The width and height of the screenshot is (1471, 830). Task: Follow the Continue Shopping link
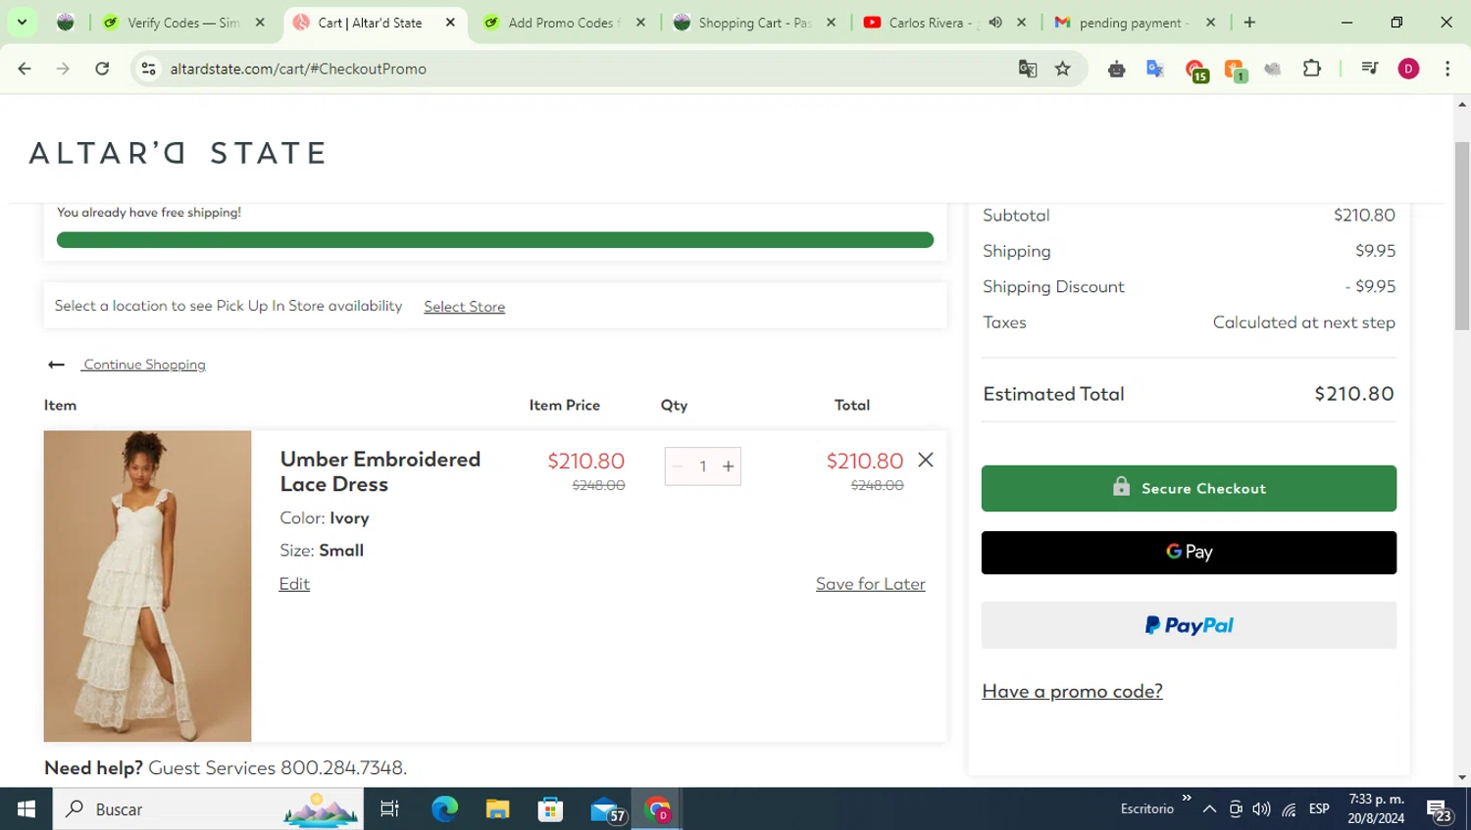click(x=144, y=365)
